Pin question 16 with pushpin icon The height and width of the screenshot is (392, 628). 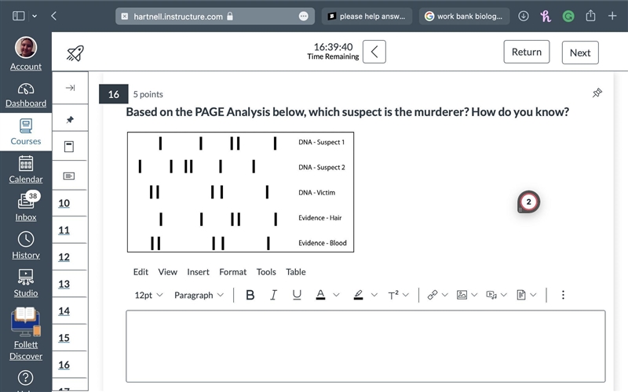tap(597, 93)
